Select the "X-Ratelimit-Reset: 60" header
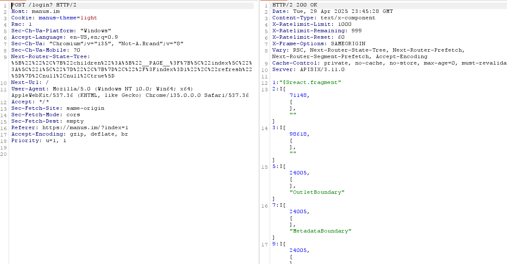The width and height of the screenshot is (507, 264). pos(308,37)
